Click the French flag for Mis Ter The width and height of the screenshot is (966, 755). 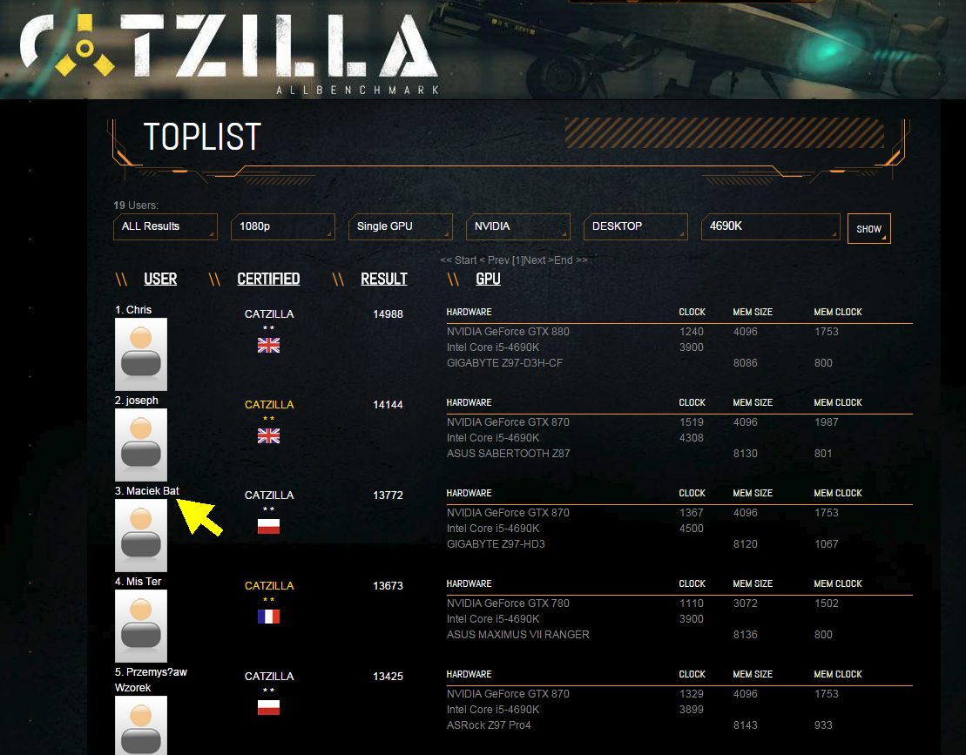(x=268, y=617)
